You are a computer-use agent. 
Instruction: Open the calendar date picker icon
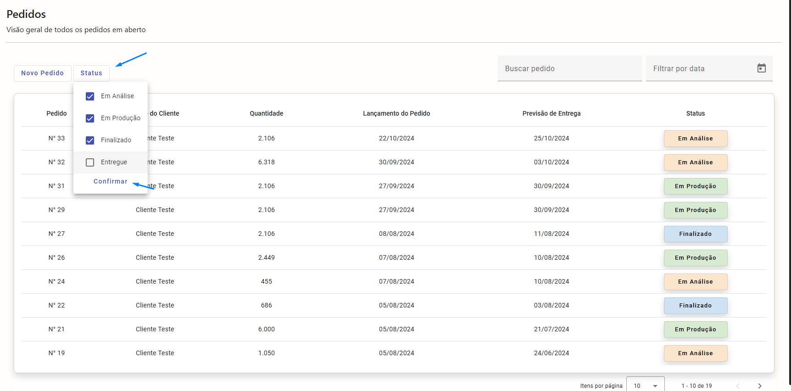click(761, 68)
